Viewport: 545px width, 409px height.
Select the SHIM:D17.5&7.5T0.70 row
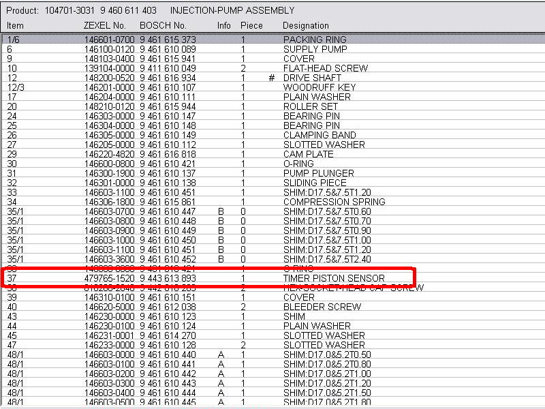pyautogui.click(x=273, y=221)
